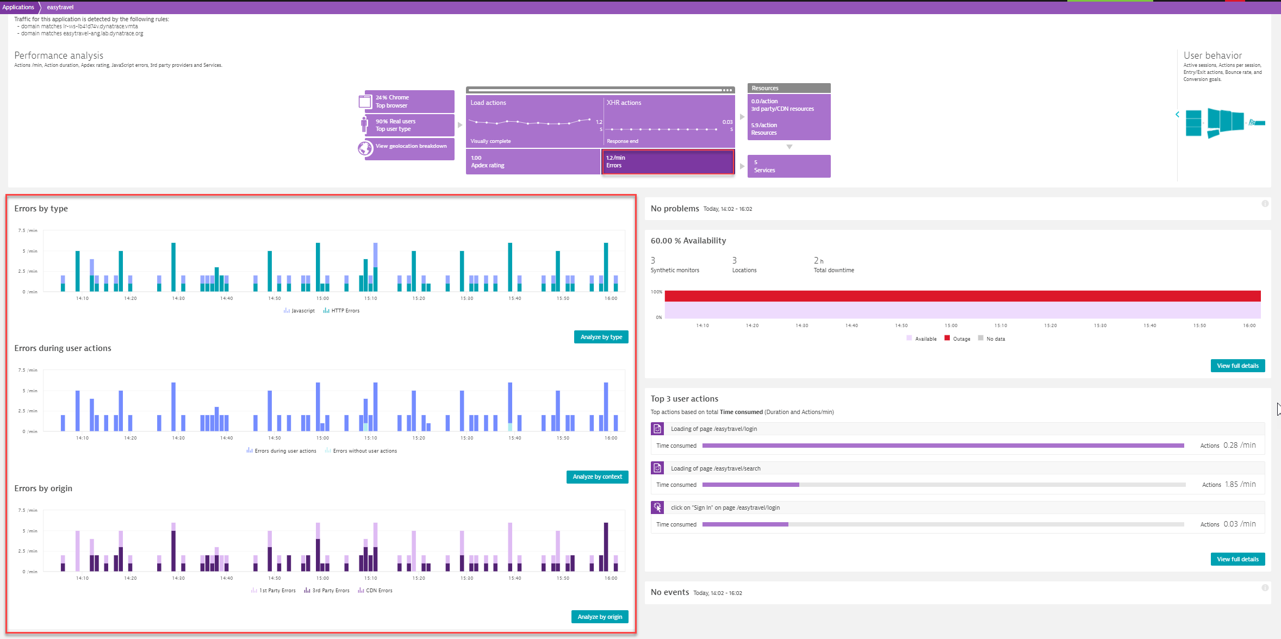Screen dimensions: 1281x639
Task: Click Time consumed bar for /easytravel/search
Action: tap(943, 485)
